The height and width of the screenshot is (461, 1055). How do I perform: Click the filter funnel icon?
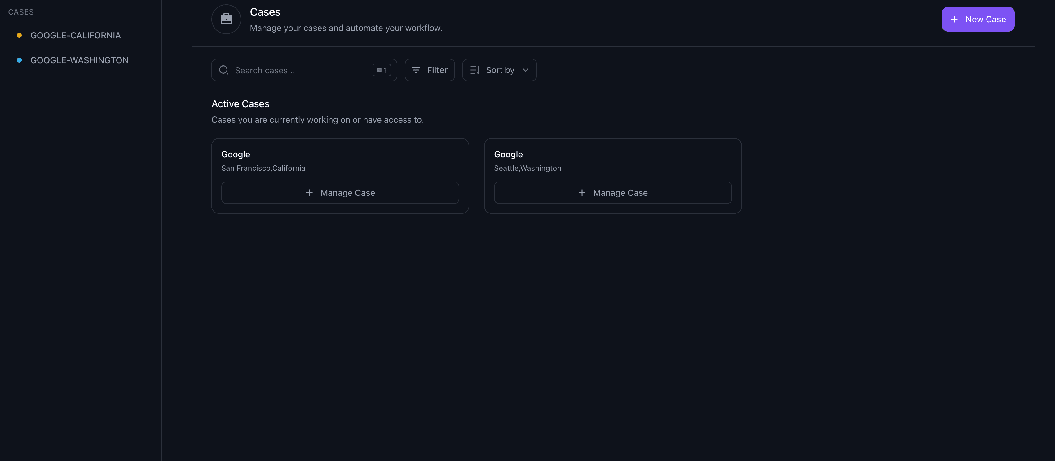[416, 70]
